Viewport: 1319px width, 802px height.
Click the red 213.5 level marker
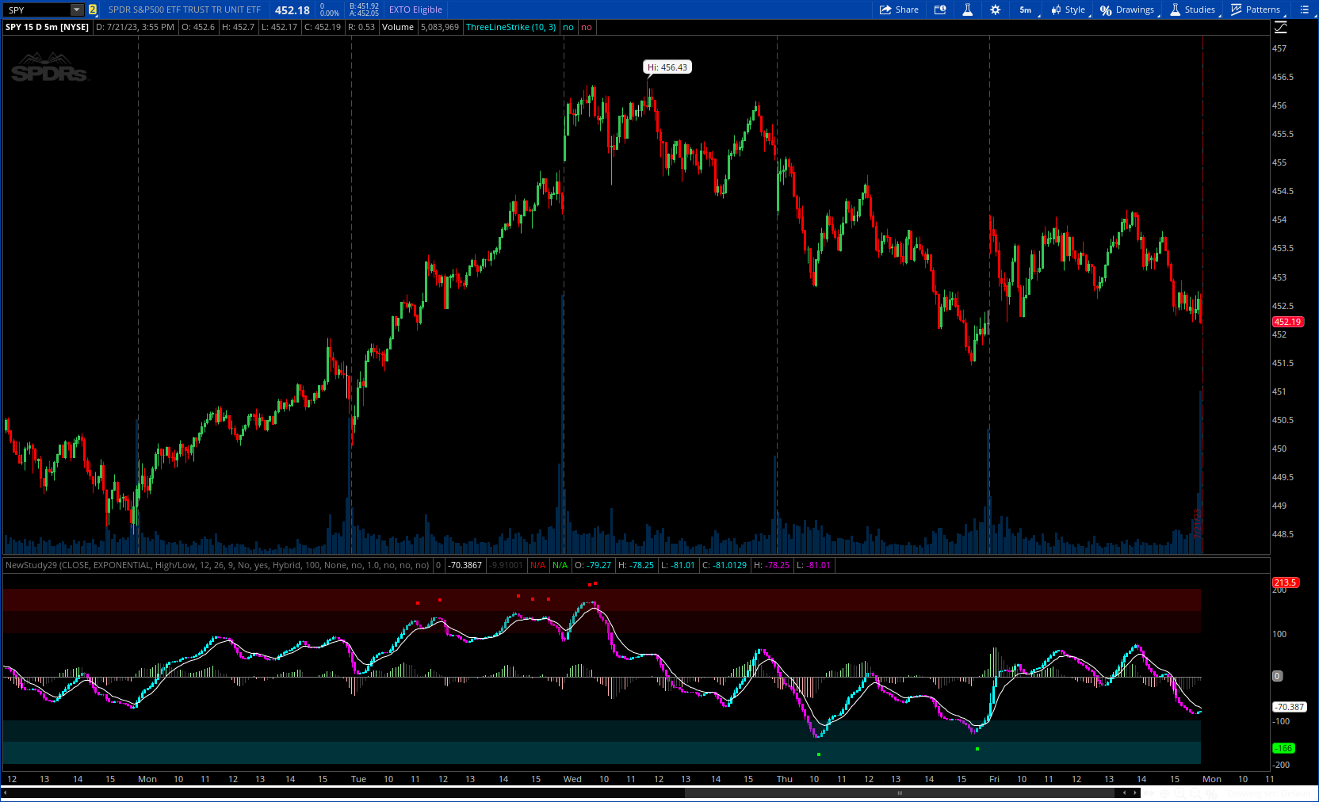click(1285, 582)
